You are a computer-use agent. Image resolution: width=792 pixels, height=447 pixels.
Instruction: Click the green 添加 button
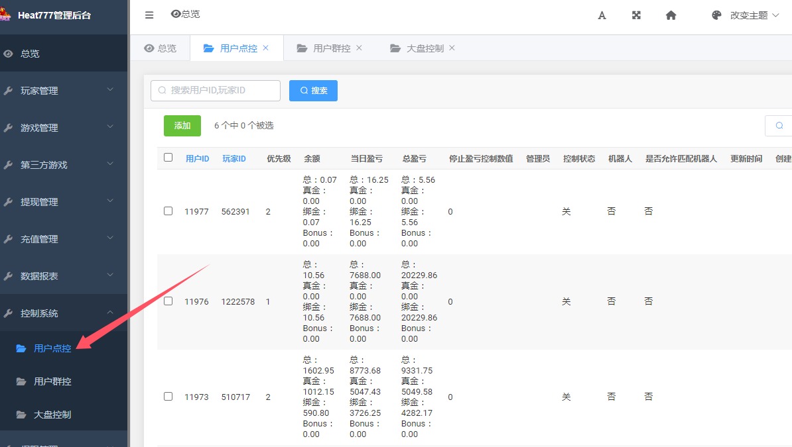[x=182, y=125]
